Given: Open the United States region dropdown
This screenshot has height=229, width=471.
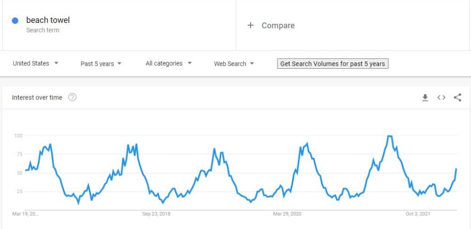Looking at the screenshot, I should click(x=35, y=63).
